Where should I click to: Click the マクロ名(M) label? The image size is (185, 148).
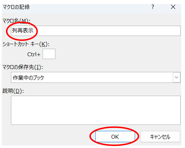(16, 21)
